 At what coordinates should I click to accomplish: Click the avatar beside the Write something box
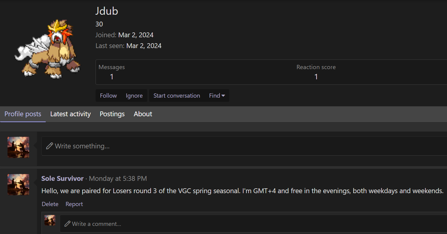coord(18,147)
